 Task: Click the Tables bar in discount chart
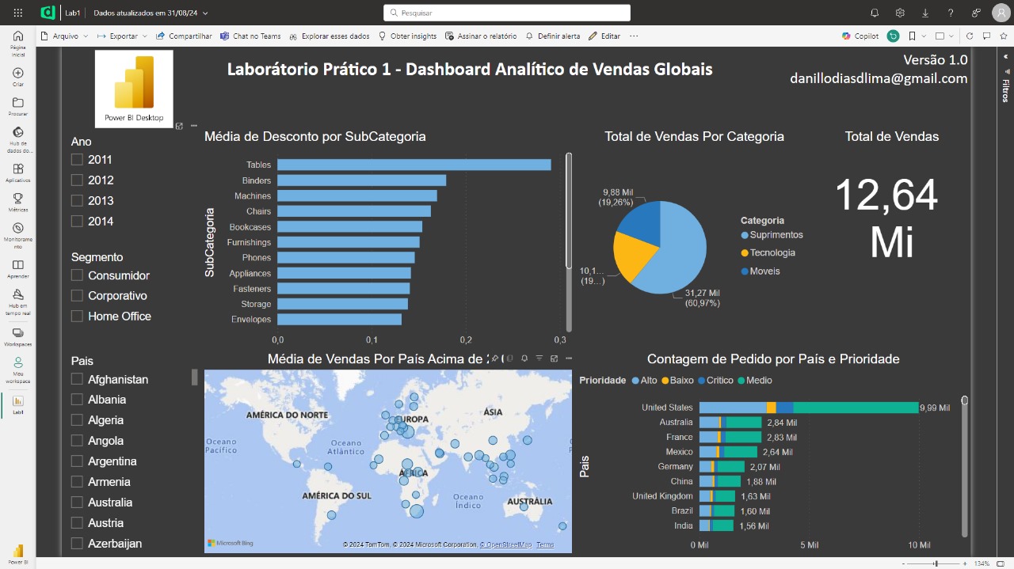point(414,165)
